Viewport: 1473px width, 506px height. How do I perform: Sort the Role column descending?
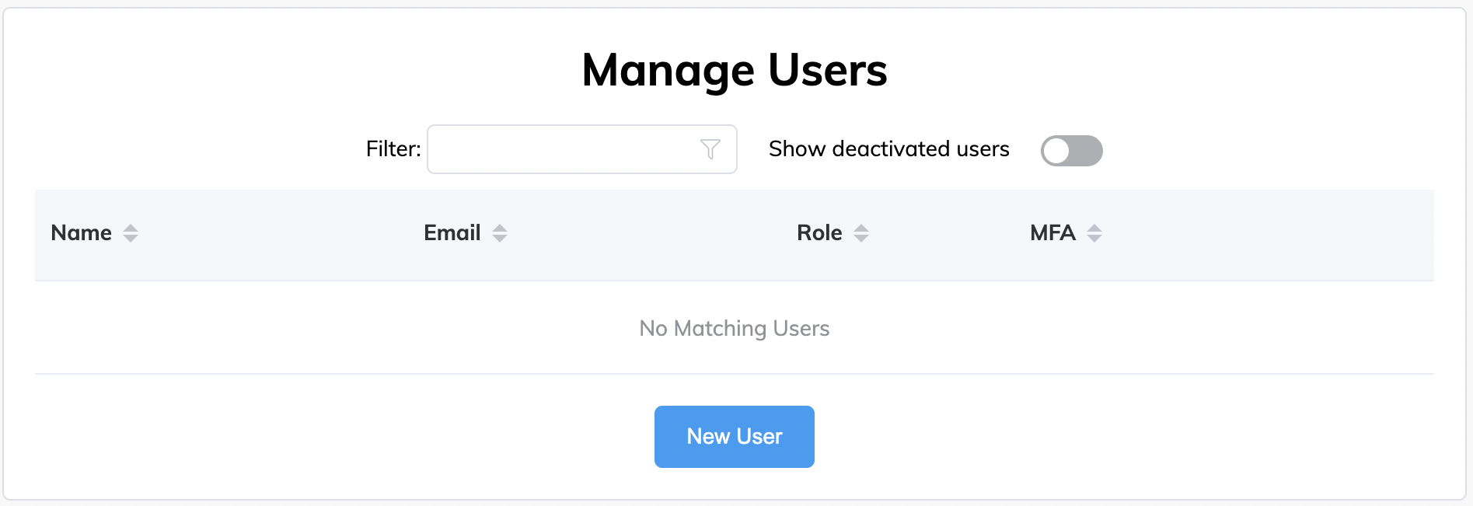[863, 237]
